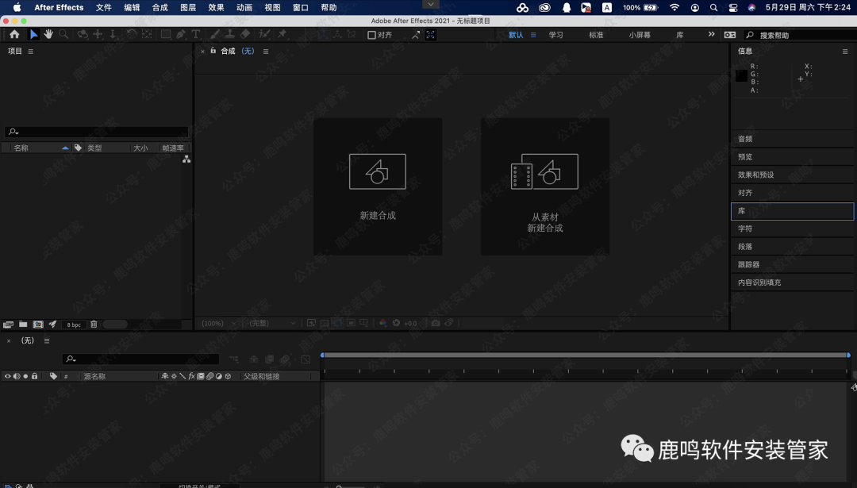
Task: Enable the 对齐 snapping checkbox
Action: click(x=371, y=35)
